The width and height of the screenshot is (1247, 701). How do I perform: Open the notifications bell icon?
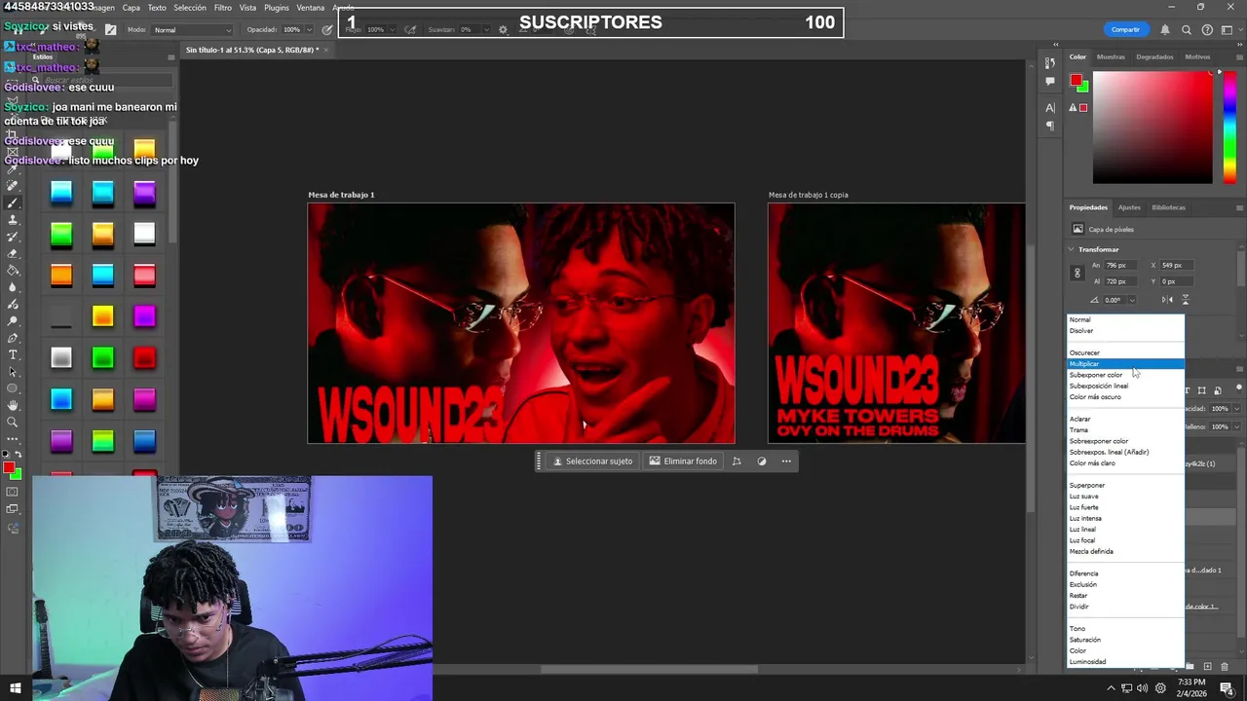pyautogui.click(x=1164, y=29)
